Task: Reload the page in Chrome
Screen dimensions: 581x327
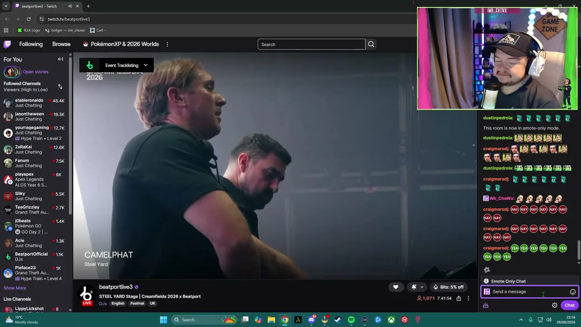Action: (x=29, y=19)
